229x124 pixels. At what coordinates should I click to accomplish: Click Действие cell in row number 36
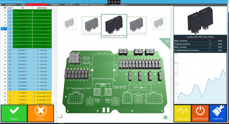pyautogui.click(x=42, y=50)
